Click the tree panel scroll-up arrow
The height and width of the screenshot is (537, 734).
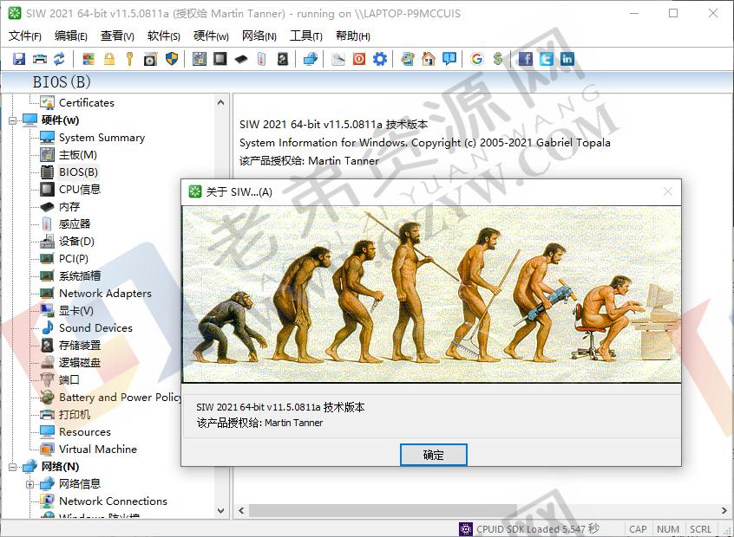pyautogui.click(x=221, y=102)
